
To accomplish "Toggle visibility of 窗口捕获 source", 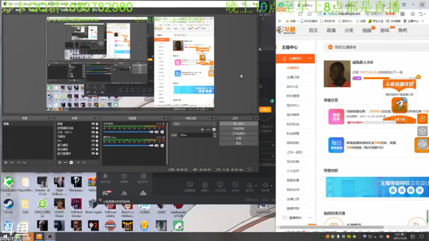I will 93,145.
